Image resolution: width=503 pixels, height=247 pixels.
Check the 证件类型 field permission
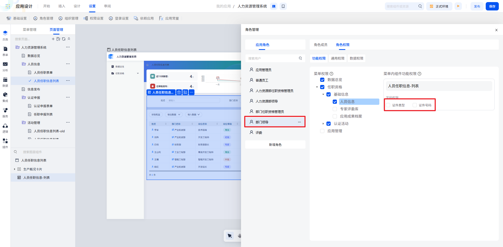[x=388, y=105]
